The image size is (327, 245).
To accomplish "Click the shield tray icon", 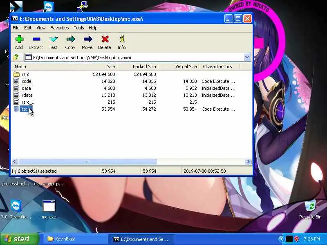I will point(296,239).
